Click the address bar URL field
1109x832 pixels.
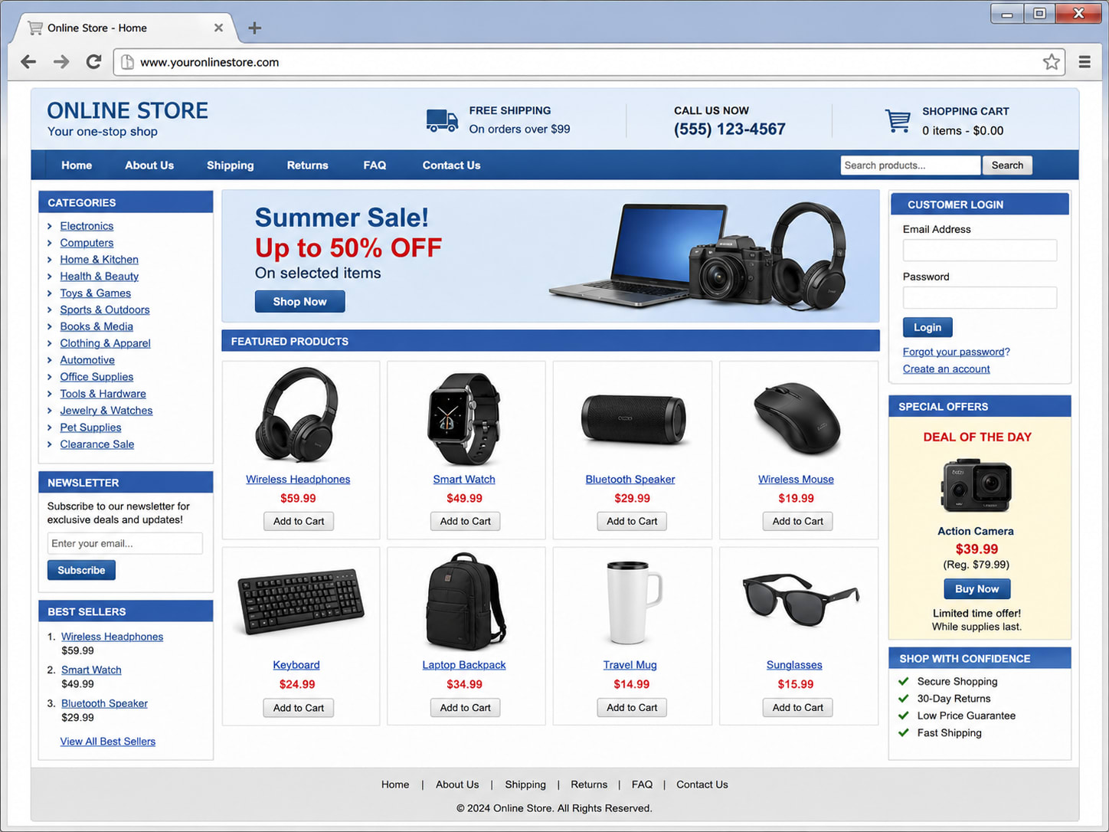[x=588, y=62]
